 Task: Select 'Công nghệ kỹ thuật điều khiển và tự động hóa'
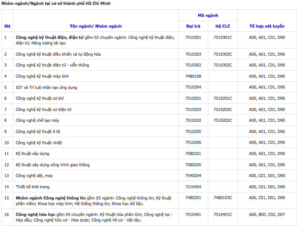pyautogui.click(x=58, y=54)
